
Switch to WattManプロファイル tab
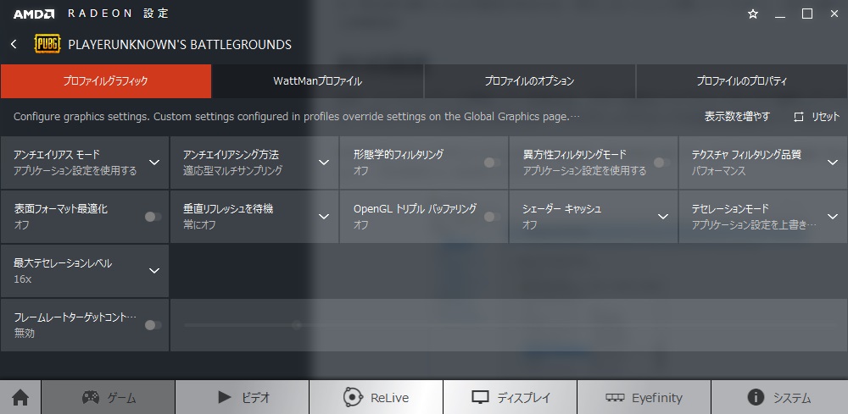tap(318, 81)
